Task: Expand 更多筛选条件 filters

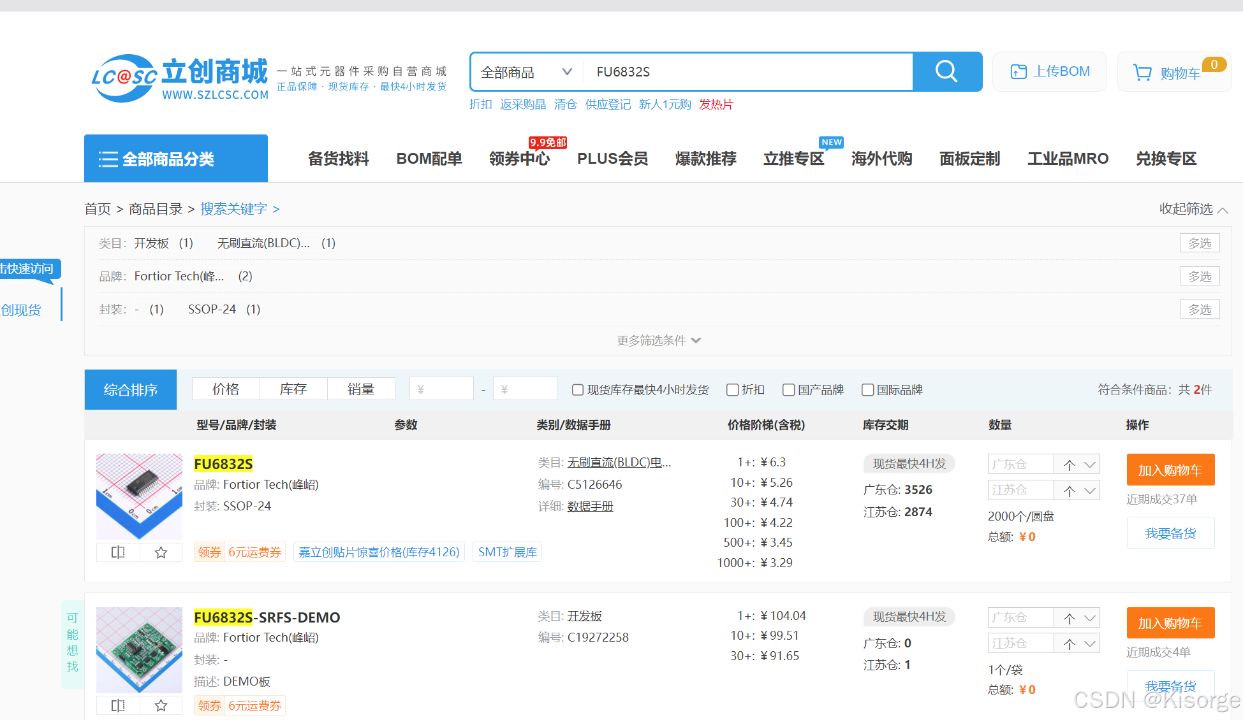Action: (658, 341)
